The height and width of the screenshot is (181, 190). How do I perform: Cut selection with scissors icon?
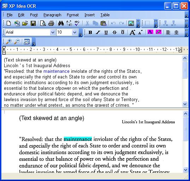coord(87,23)
